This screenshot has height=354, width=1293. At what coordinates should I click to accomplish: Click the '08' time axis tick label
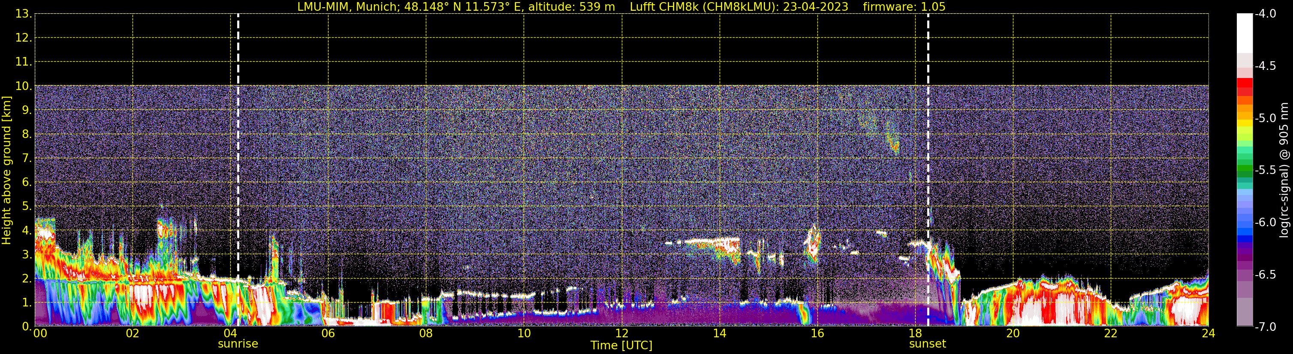(x=426, y=333)
